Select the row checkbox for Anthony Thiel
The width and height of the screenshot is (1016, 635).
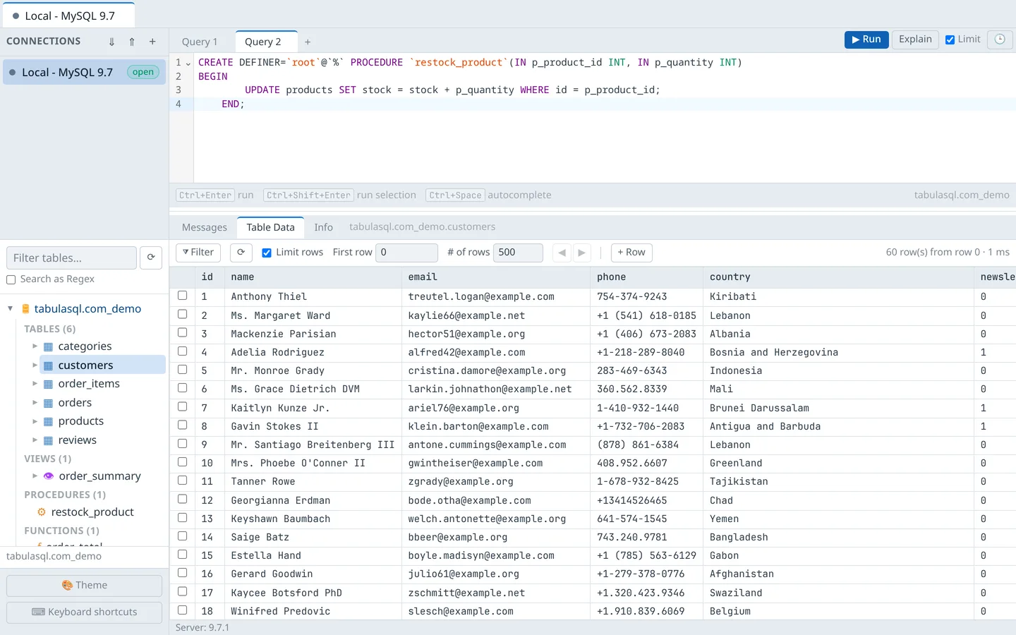[183, 296]
